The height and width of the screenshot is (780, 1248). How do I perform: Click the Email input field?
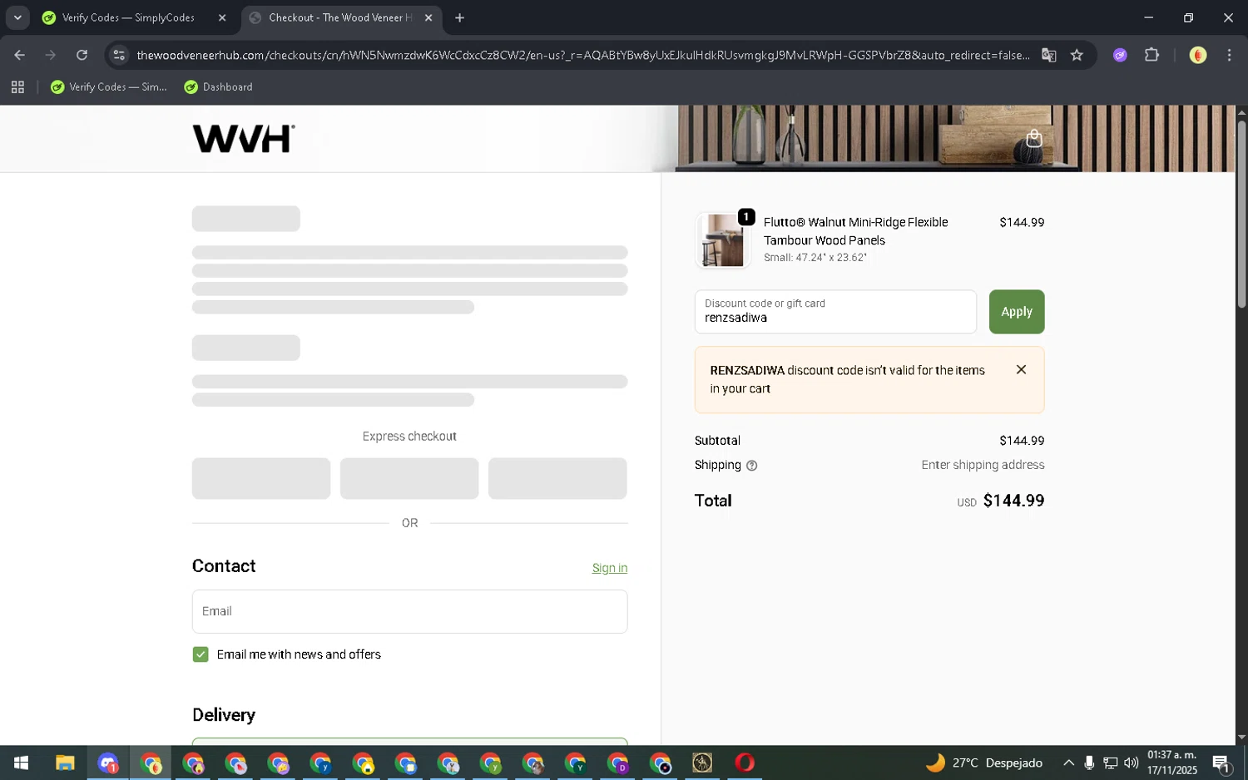point(409,611)
